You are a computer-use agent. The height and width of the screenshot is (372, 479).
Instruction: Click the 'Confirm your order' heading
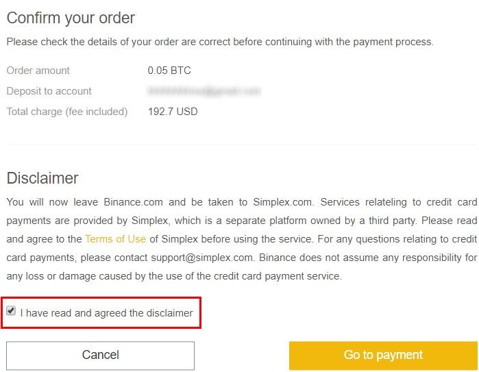71,18
